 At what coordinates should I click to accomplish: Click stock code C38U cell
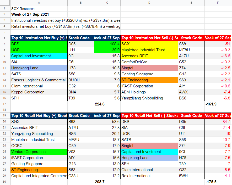(81, 176)
